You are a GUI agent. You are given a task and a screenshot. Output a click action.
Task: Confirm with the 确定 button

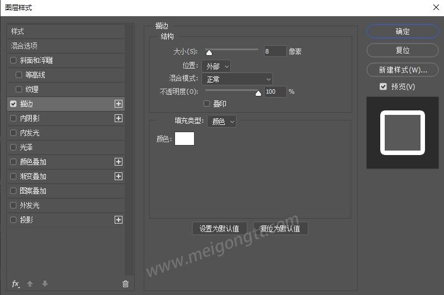[x=403, y=31]
